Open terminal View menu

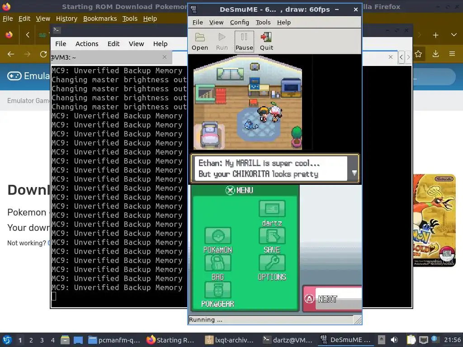click(x=136, y=44)
